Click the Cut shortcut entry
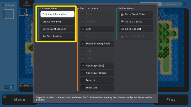191x107 pixels. tap(97, 36)
